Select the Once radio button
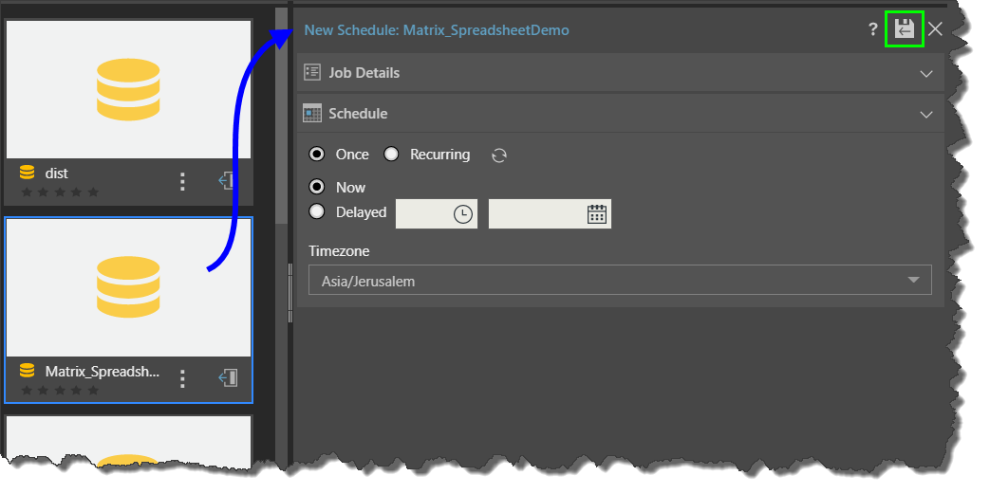The image size is (990, 494). 317,155
